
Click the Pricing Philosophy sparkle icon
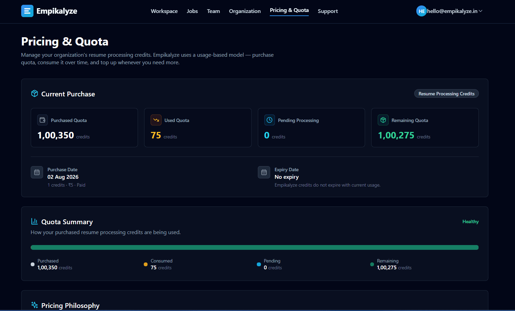34,305
